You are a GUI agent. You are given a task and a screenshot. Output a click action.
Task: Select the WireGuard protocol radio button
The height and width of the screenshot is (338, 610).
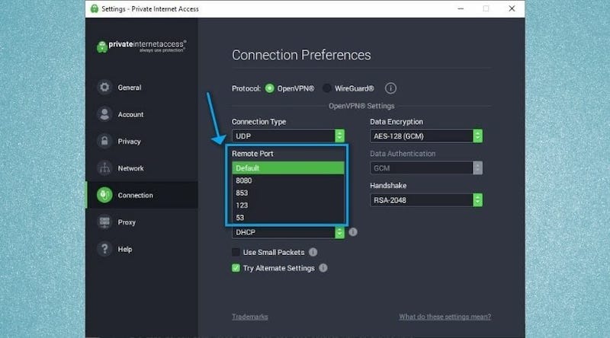point(327,88)
